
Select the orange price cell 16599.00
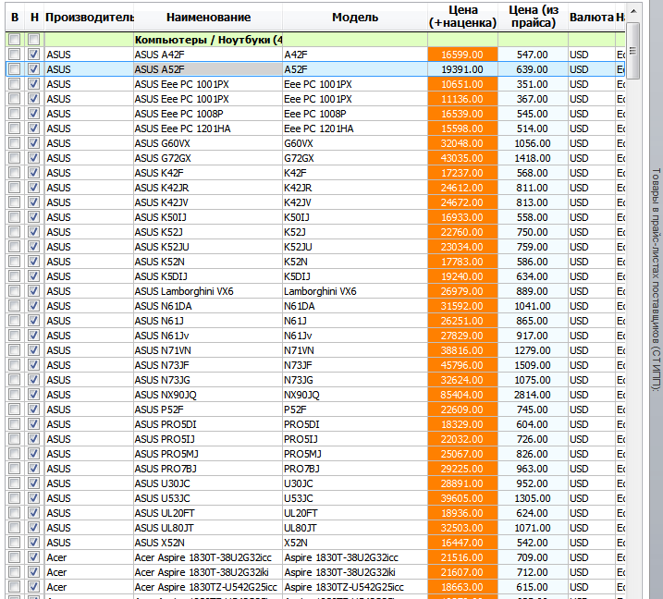462,55
